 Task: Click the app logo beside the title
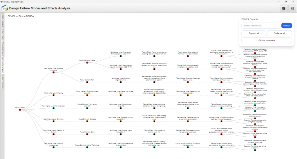click(x=5, y=8)
